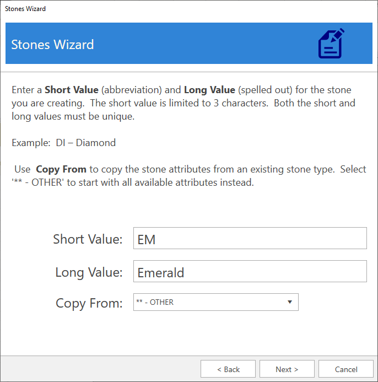Click the "Short Value:" field label

[88, 239]
